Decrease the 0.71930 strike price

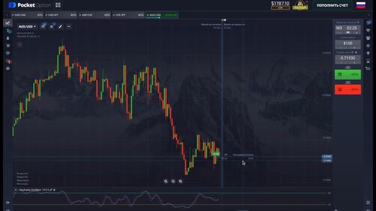[x=341, y=63]
